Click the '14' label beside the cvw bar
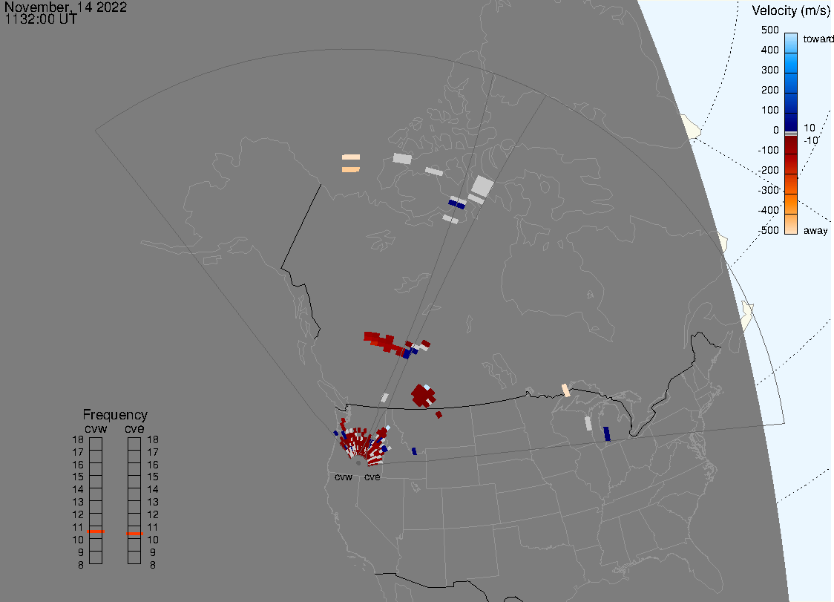Screen dimensions: 834x602 tap(78, 490)
